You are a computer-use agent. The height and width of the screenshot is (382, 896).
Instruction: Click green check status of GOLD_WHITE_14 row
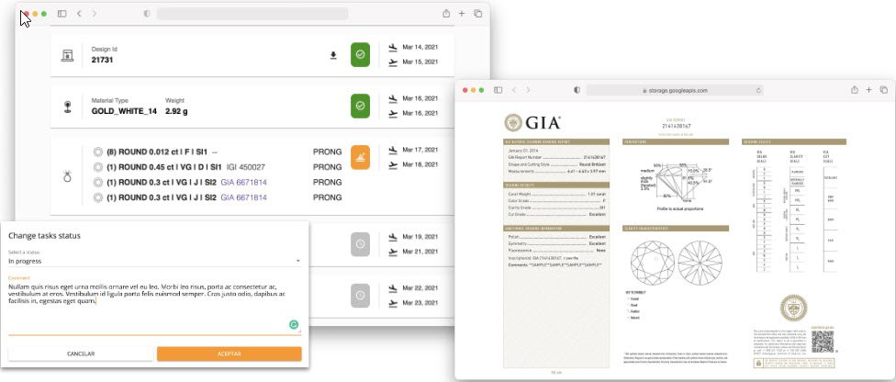click(360, 106)
